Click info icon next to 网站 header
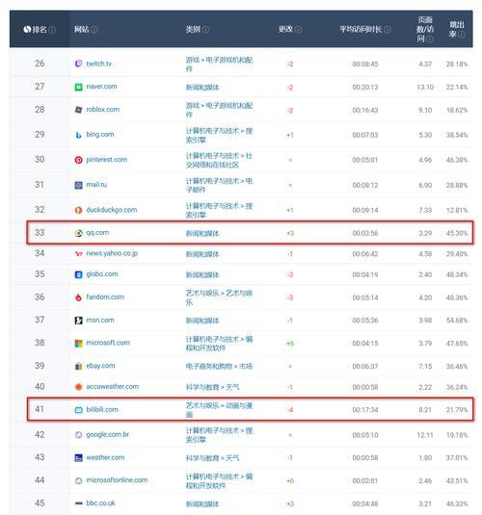482x515 pixels. pyautogui.click(x=94, y=30)
